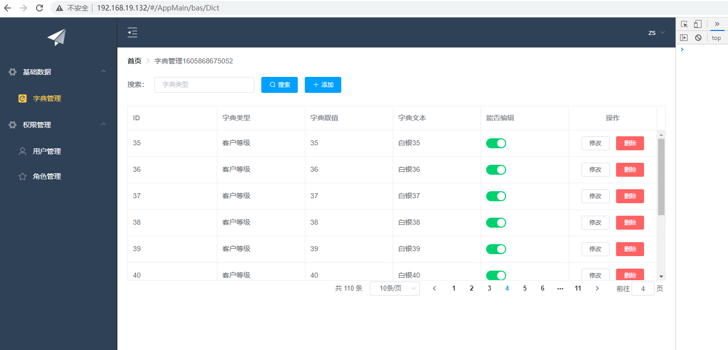Click 修改 for row ID 39
The height and width of the screenshot is (350, 728).
pos(596,249)
